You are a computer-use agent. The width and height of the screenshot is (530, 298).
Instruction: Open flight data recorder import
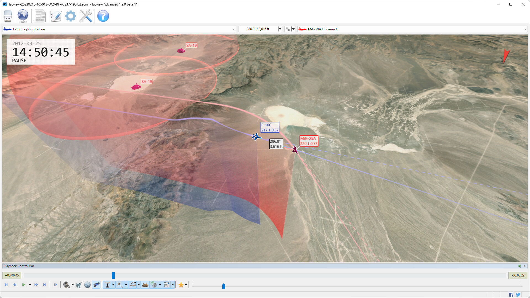pyautogui.click(x=8, y=16)
